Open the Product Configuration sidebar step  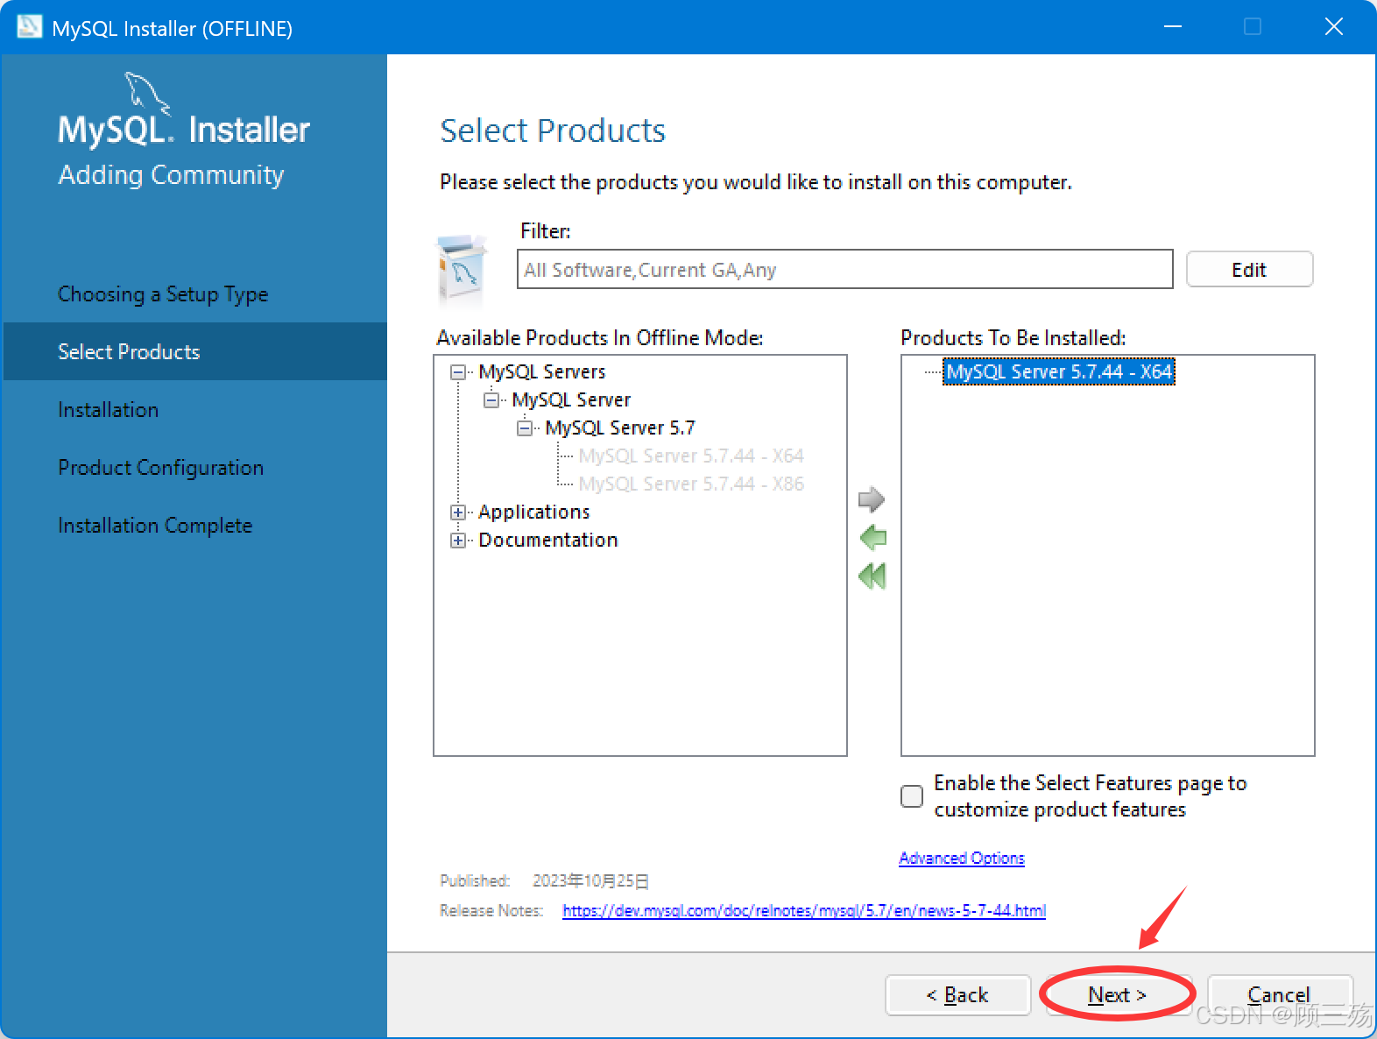pyautogui.click(x=161, y=467)
